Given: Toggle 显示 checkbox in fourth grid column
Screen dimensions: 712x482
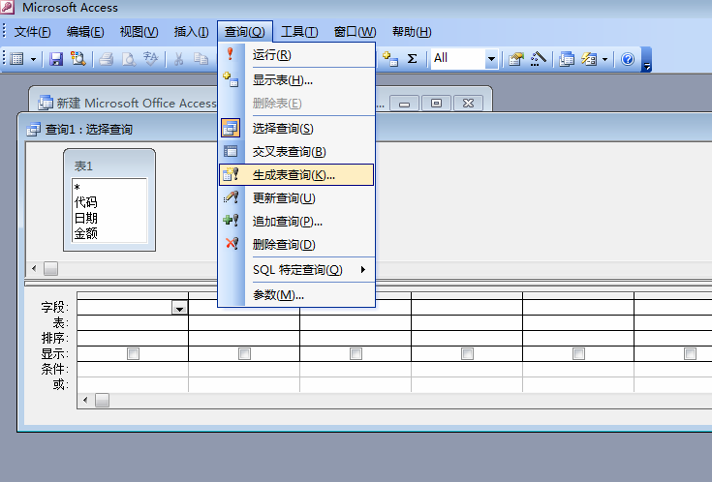Looking at the screenshot, I should pyautogui.click(x=467, y=353).
